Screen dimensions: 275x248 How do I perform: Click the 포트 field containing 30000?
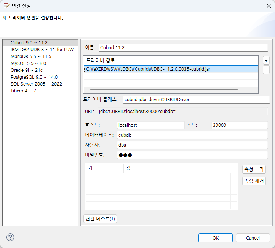coord(239,125)
